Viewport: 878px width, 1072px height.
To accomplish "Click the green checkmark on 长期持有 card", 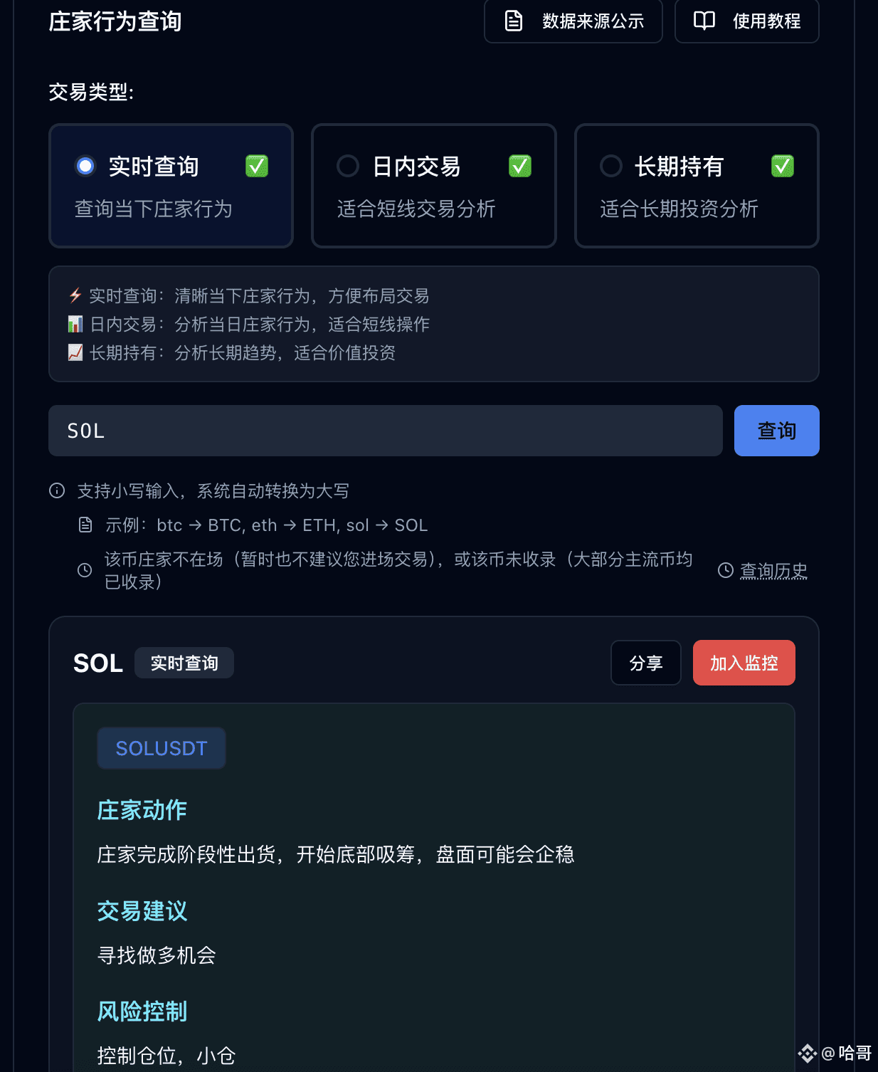I will click(x=783, y=166).
